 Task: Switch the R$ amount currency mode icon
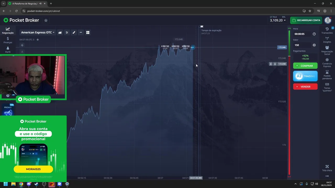(314, 45)
